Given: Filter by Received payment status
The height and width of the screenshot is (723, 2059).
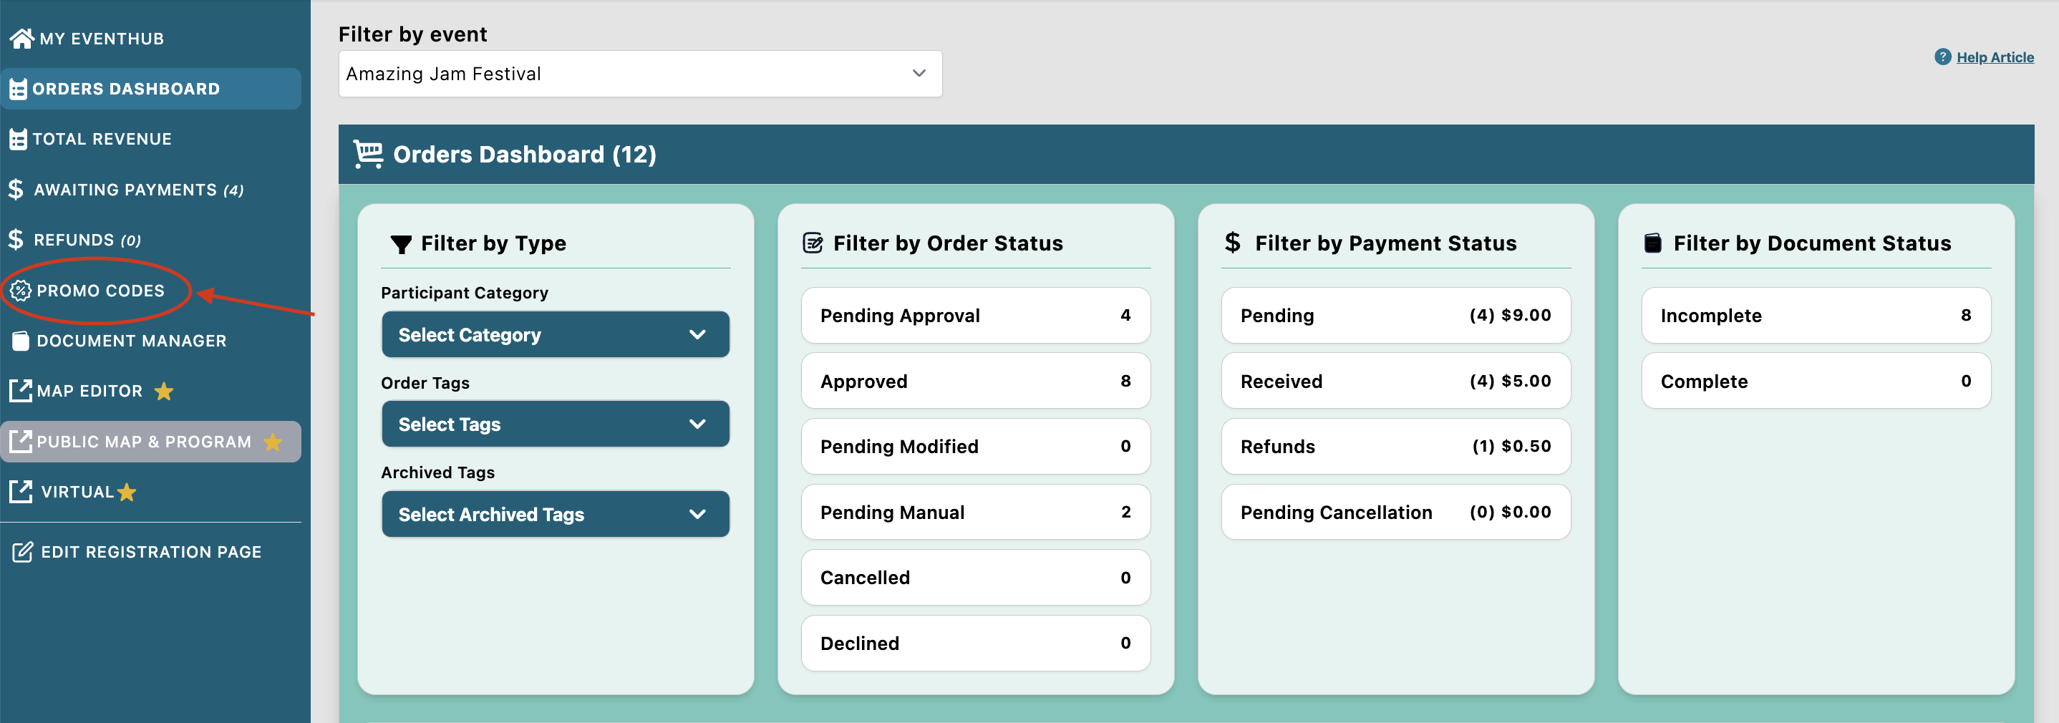Looking at the screenshot, I should click(1395, 382).
